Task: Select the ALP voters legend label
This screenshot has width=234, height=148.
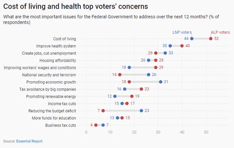Action: click(x=220, y=32)
